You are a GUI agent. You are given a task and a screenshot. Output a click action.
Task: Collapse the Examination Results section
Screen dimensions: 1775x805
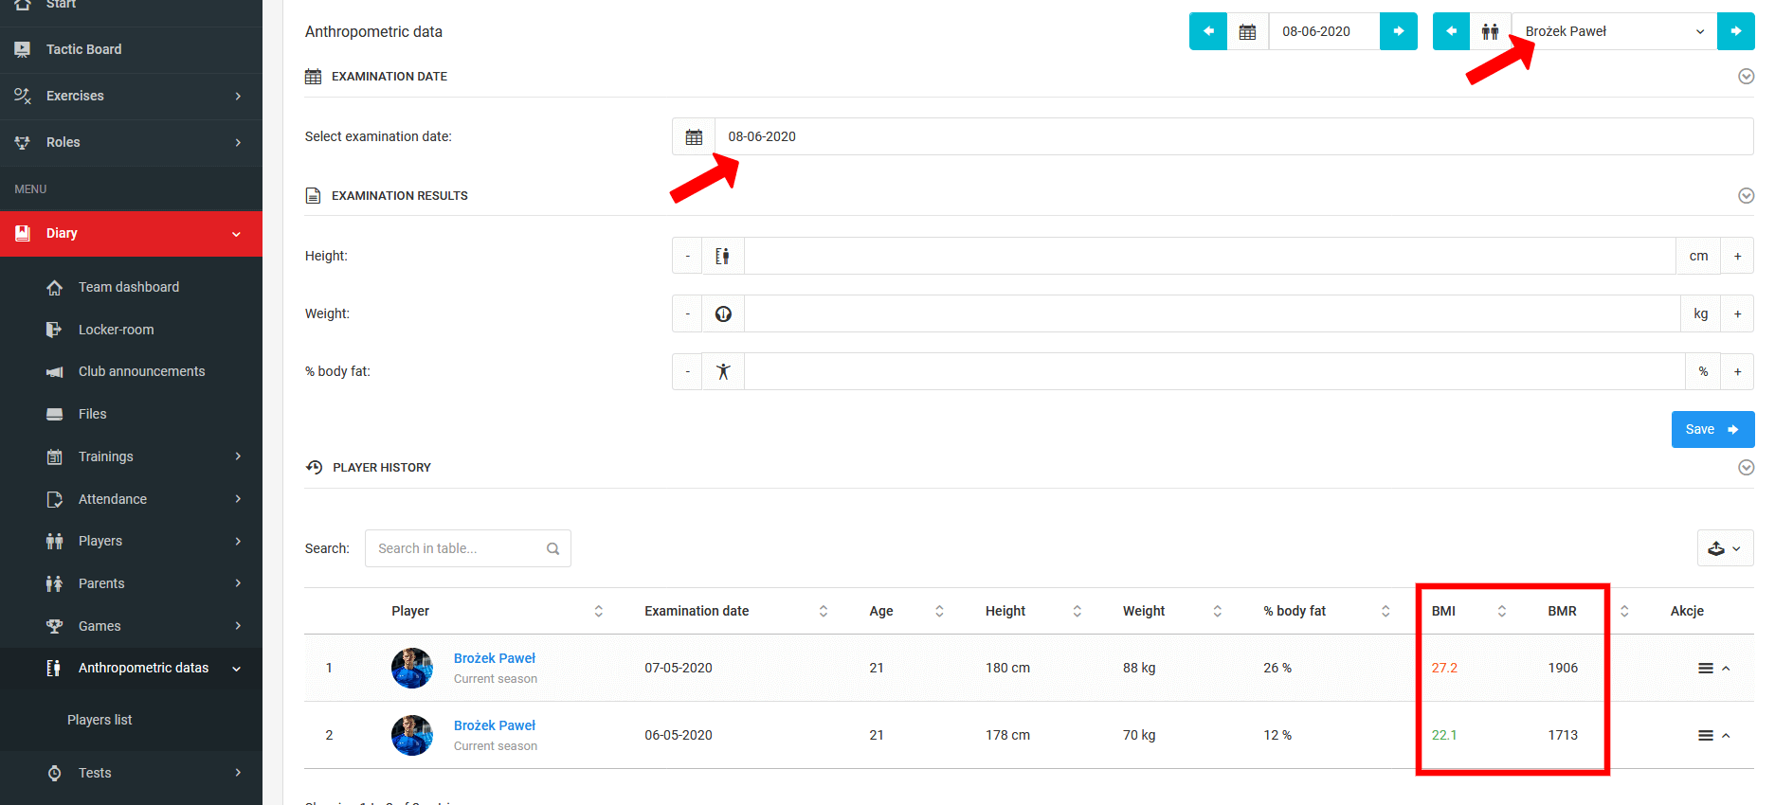(x=1746, y=195)
